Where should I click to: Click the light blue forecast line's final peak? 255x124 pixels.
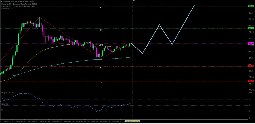tap(194, 5)
